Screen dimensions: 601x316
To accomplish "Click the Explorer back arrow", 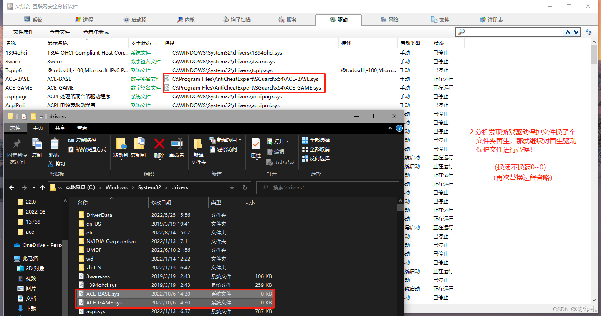I will click(x=12, y=188).
